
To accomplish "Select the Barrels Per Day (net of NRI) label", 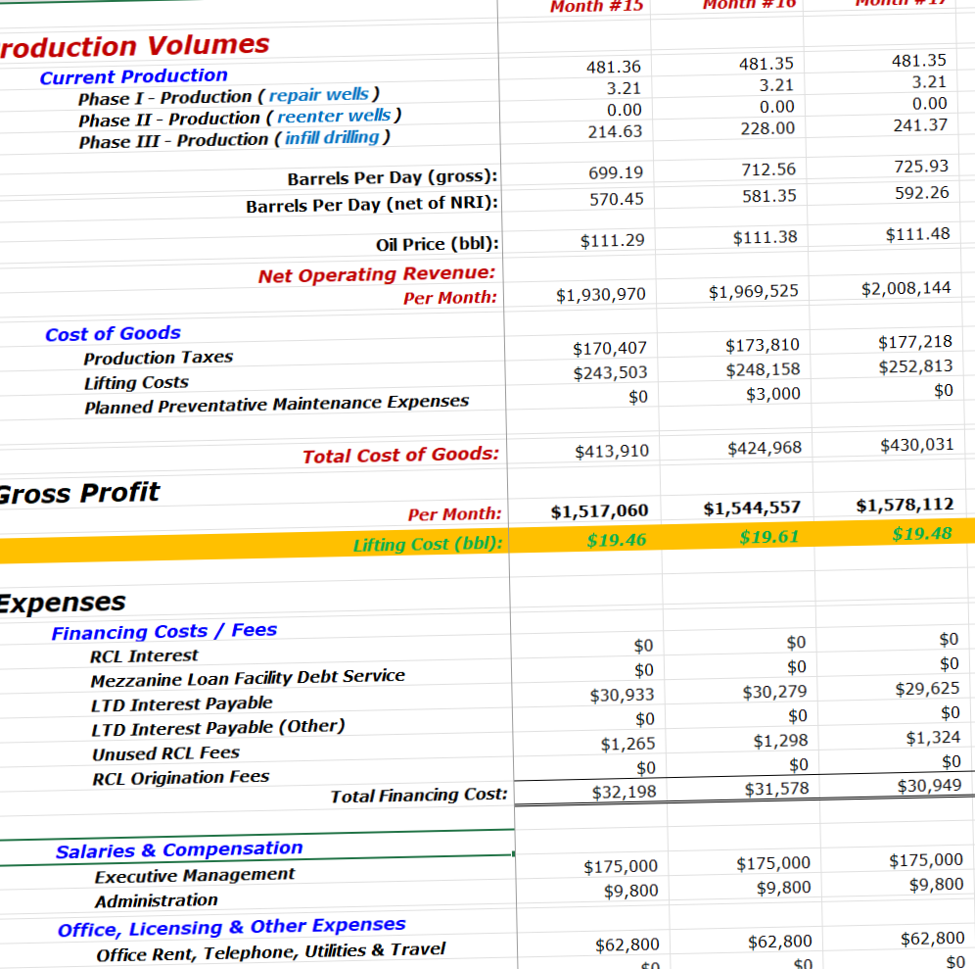I will [372, 205].
